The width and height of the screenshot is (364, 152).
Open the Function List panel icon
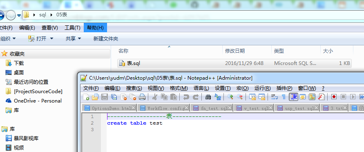321,97
